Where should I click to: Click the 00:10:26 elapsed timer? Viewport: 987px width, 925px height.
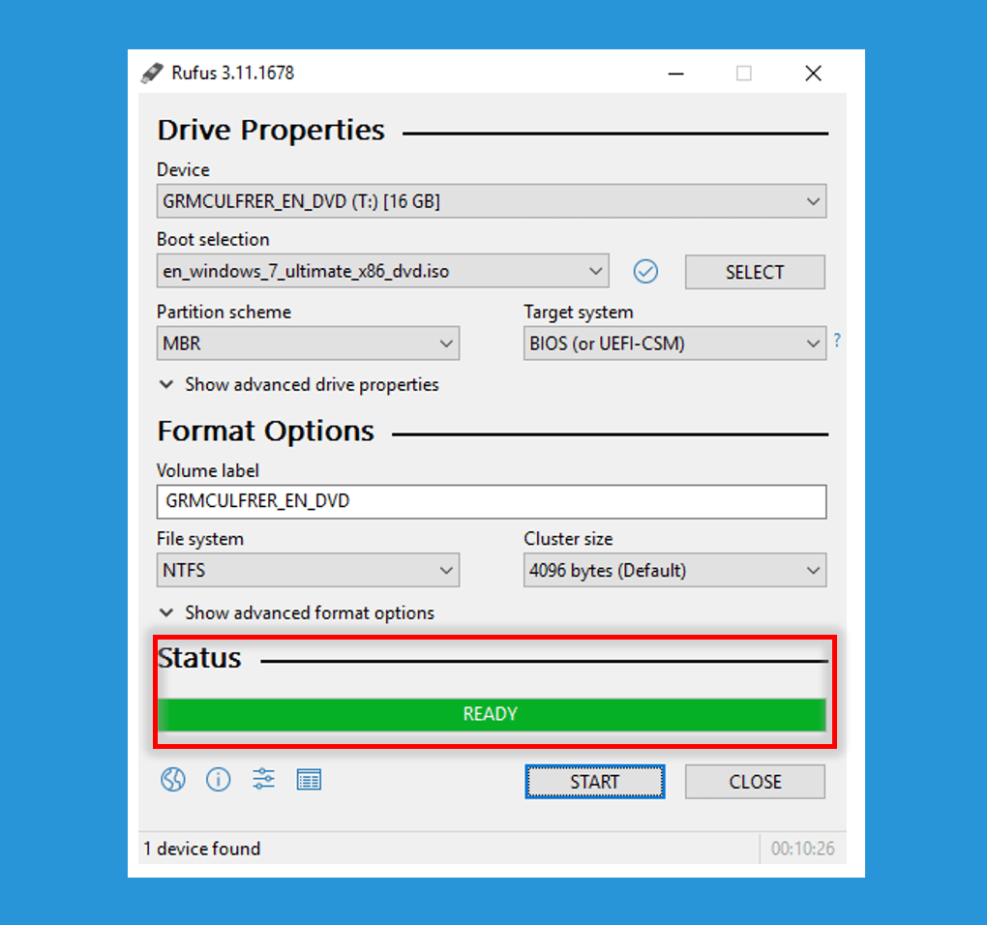[x=802, y=849]
